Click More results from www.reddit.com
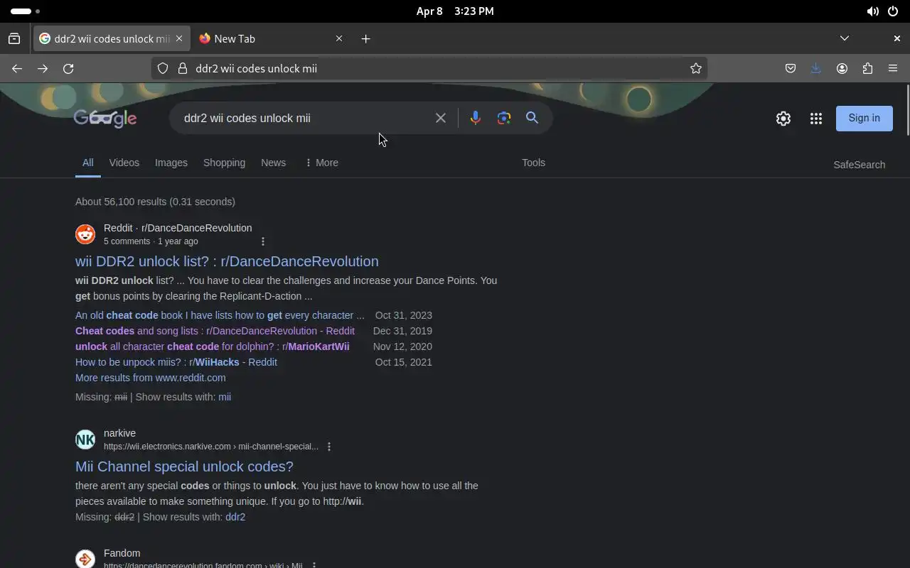The image size is (910, 568). pos(151,378)
